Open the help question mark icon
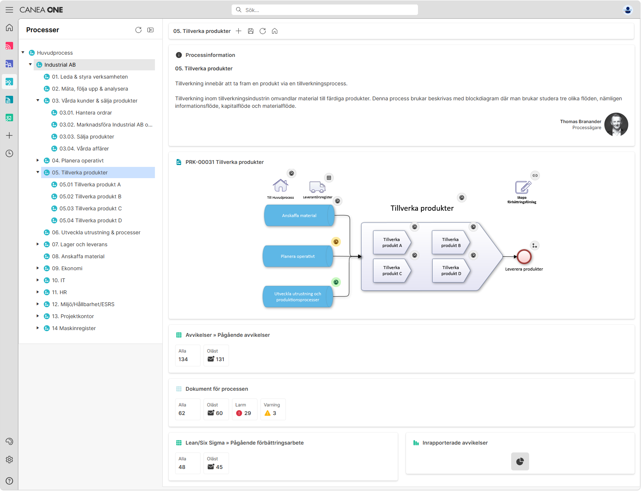Screen dimensions: 641x491 point(9,481)
